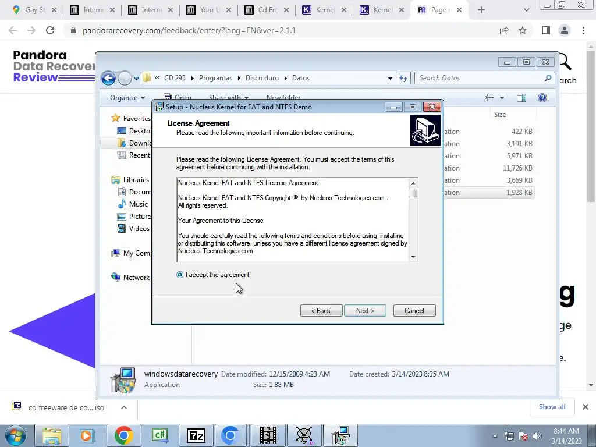Click the Pandora Data Recovery Review logo
The image size is (596, 447).
tap(53, 66)
